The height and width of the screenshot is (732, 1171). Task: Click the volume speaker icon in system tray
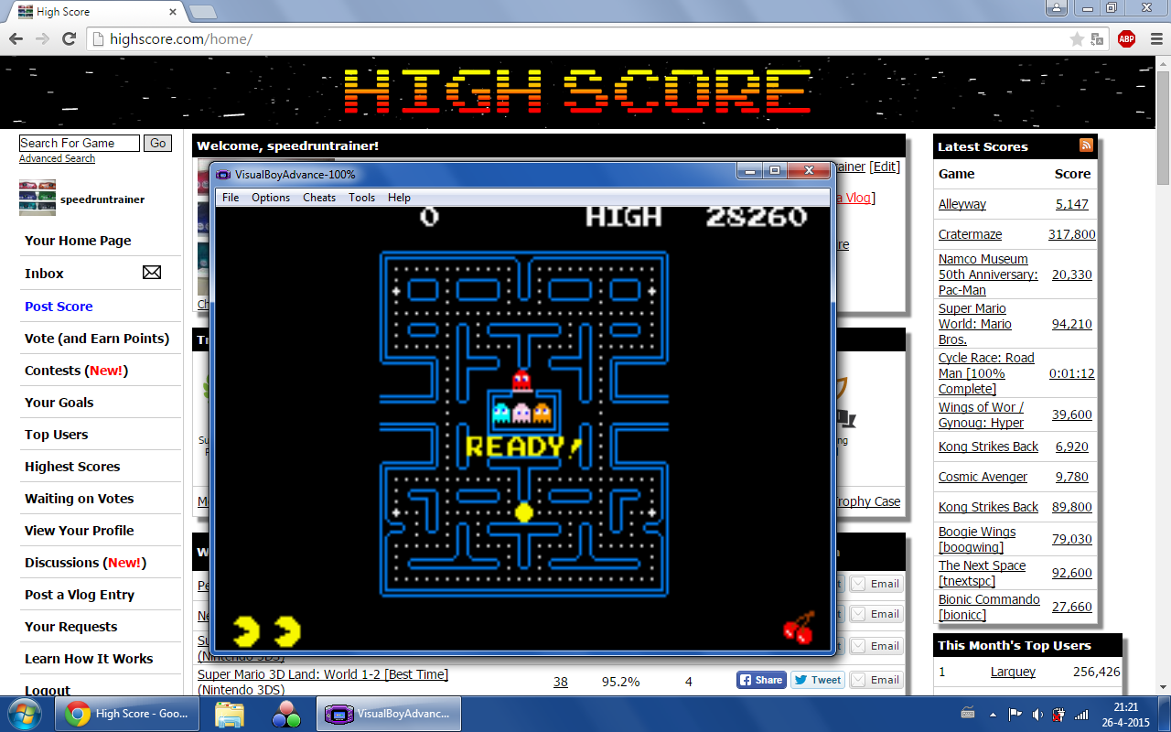[x=1037, y=714]
